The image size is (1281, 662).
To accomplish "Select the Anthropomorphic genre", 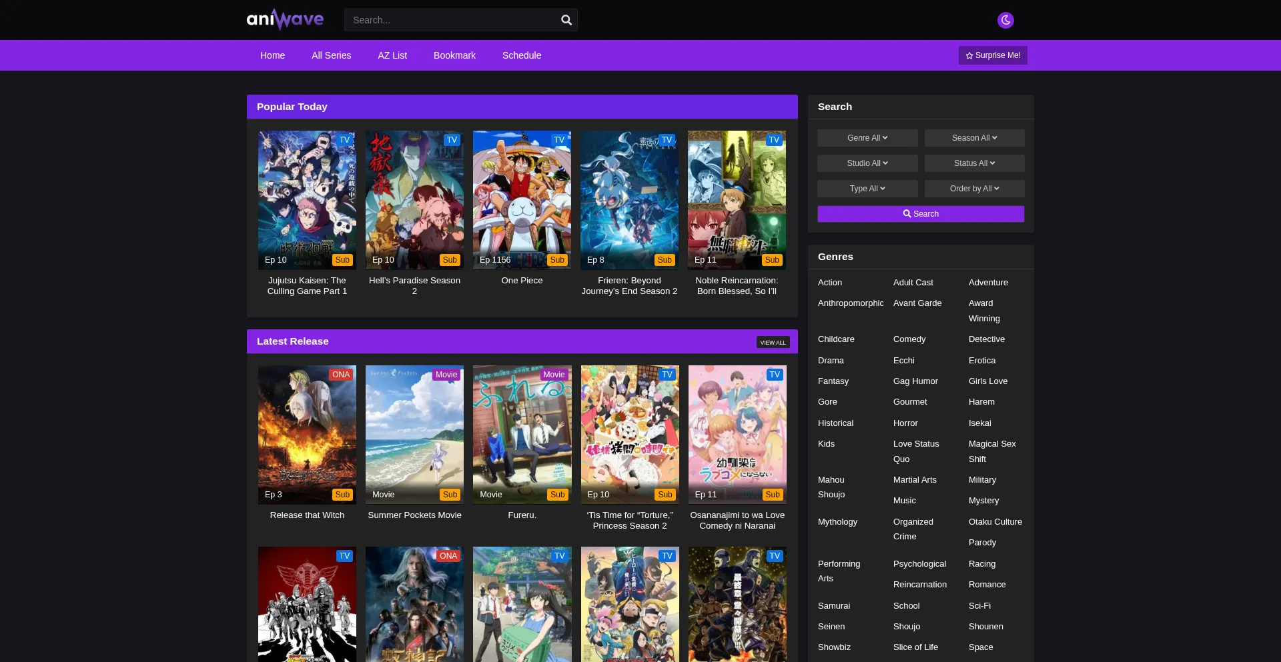I will pos(851,303).
